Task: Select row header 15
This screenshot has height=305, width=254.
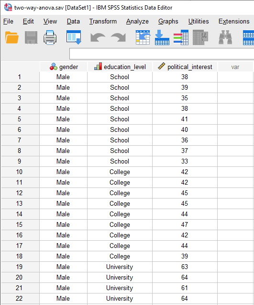Action: 20,224
